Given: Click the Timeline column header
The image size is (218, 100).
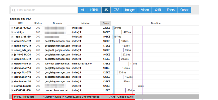Looking at the screenshot, I should click(x=156, y=23).
